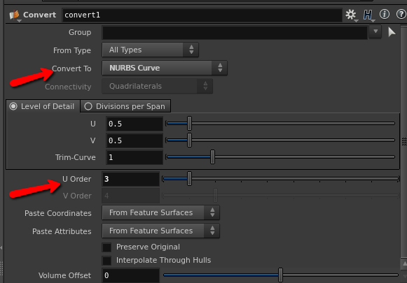This screenshot has height=283, width=407.
Task: Select the Divisions per Span radio tab
Action: (x=125, y=106)
